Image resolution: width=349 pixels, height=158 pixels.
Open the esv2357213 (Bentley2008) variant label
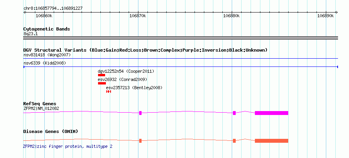coord(134,88)
